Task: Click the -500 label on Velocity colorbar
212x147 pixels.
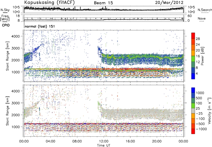Action: (200, 124)
